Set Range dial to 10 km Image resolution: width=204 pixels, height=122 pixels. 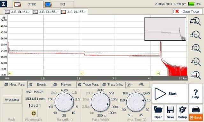[73, 113]
